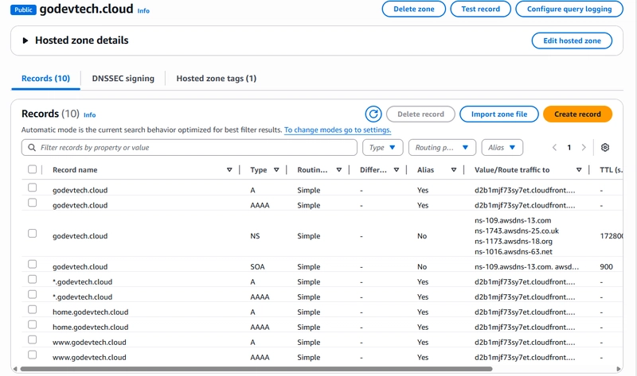
Task: Select godevtech.cloud A record checkbox
Action: [x=32, y=188]
